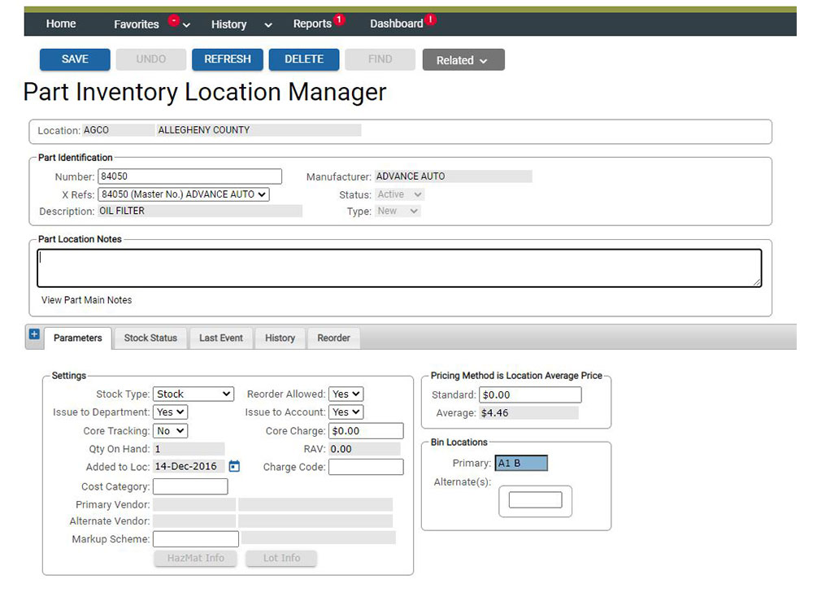Click the DELETE button
Screen dimensions: 813x610
pyautogui.click(x=304, y=59)
